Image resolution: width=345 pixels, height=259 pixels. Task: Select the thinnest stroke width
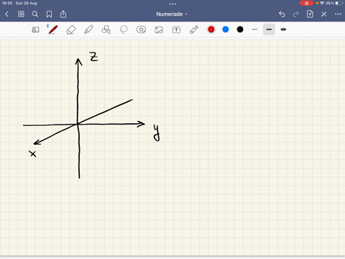pyautogui.click(x=254, y=29)
